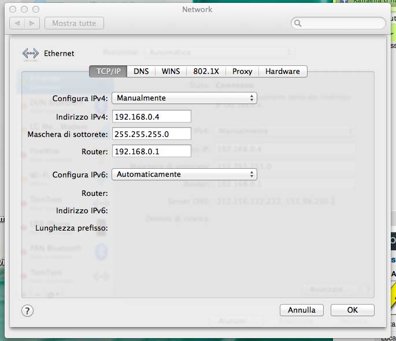Viewport: 396px width, 341px height.
Task: Open help with the question mark button
Action: pos(28,310)
